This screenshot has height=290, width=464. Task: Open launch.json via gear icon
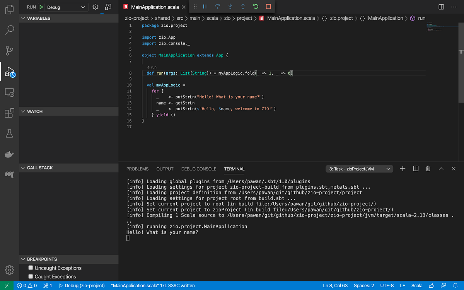click(x=96, y=7)
